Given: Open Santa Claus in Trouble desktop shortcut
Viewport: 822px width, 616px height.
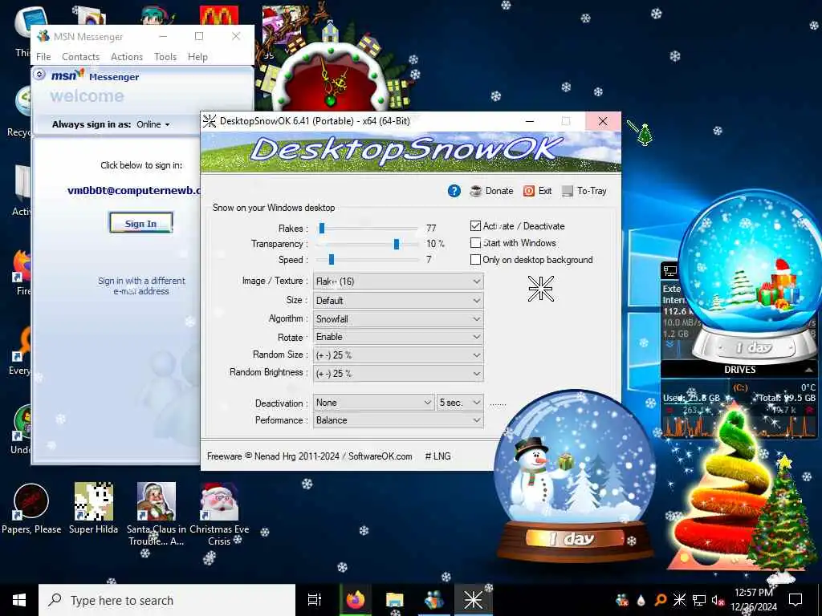Looking at the screenshot, I should (156, 514).
